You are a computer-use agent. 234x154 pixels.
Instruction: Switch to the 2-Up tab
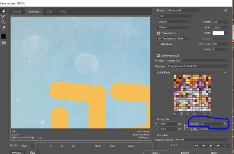pos(50,12)
